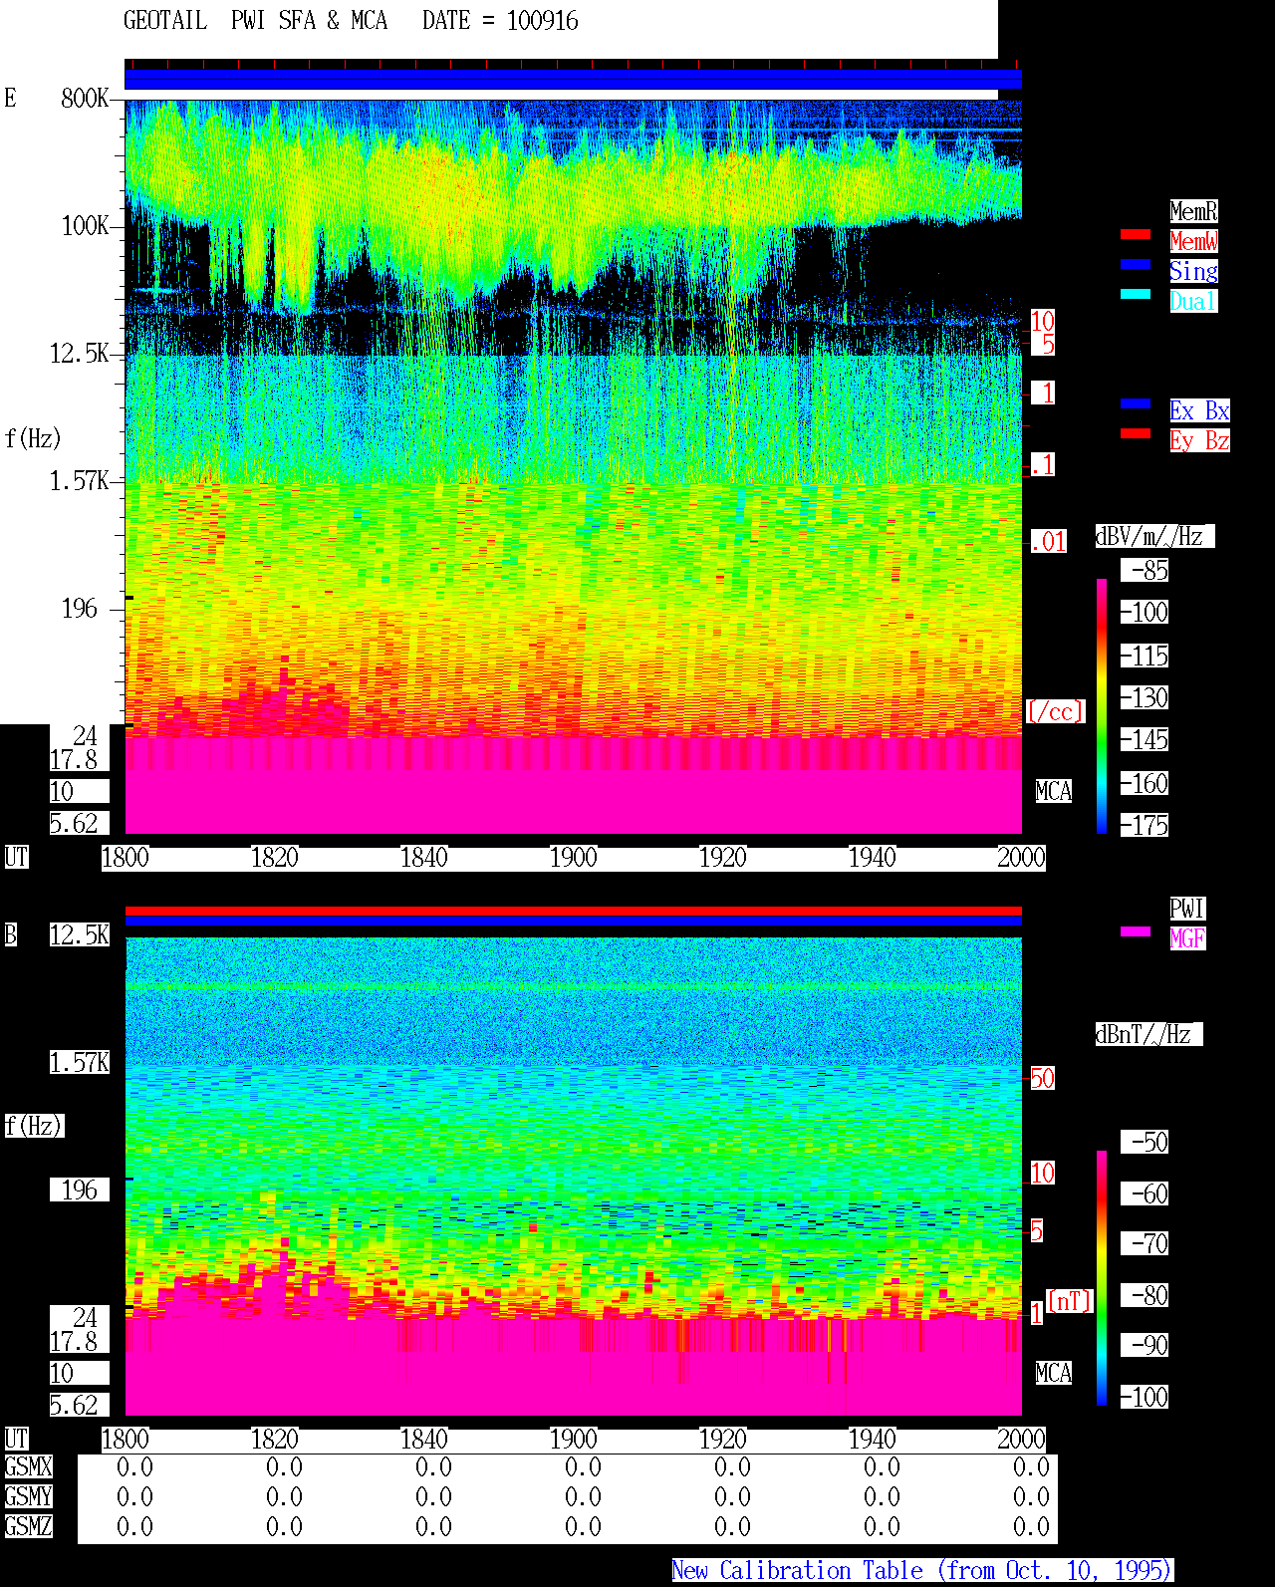The height and width of the screenshot is (1587, 1275).
Task: Click the magenta MGF legend swatch
Action: click(1136, 931)
